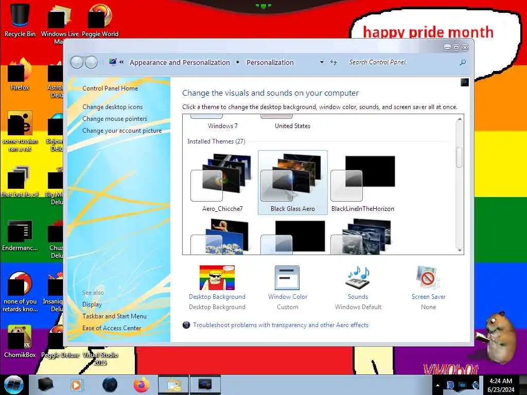The width and height of the screenshot is (527, 395).
Task: Click the refresh icon in address bar
Action: pos(333,62)
